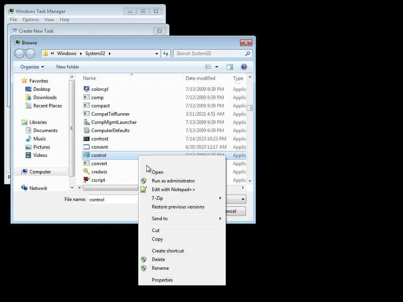Click the File name input field
The image size is (403, 302).
(113, 199)
